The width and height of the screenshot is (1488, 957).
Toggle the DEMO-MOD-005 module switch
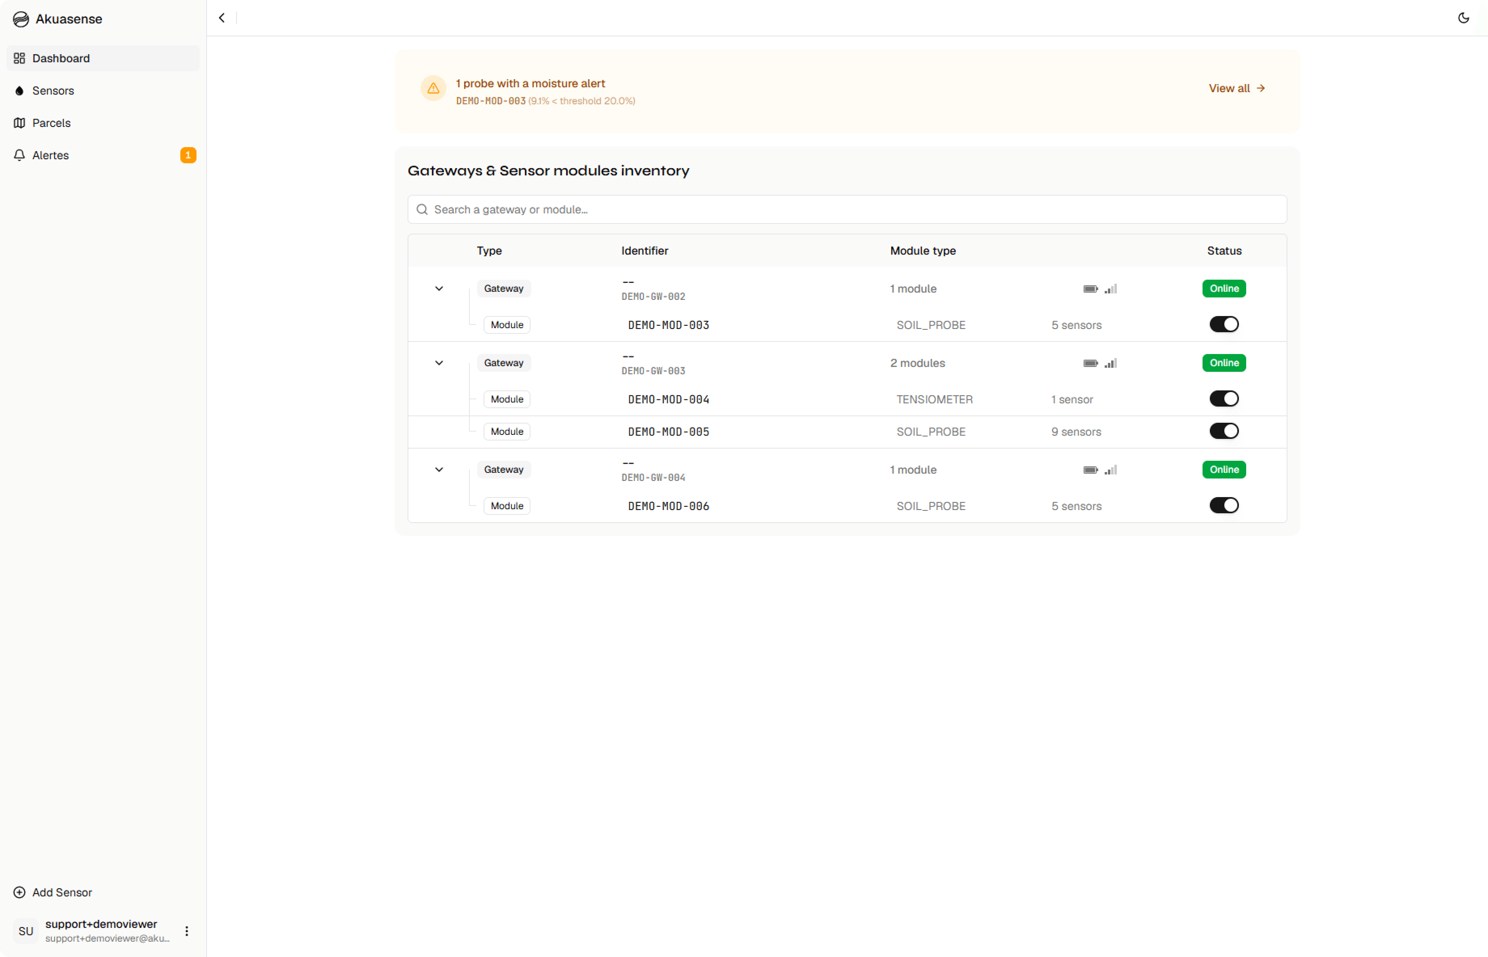[x=1224, y=431]
